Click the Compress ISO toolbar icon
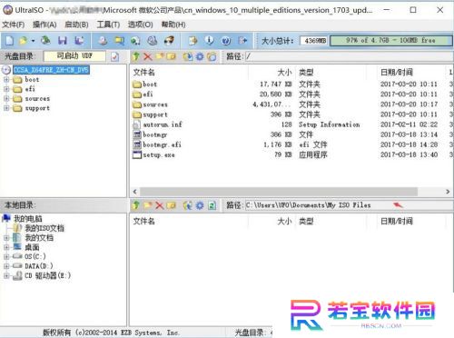The width and height of the screenshot is (454, 338). pyautogui.click(x=120, y=40)
